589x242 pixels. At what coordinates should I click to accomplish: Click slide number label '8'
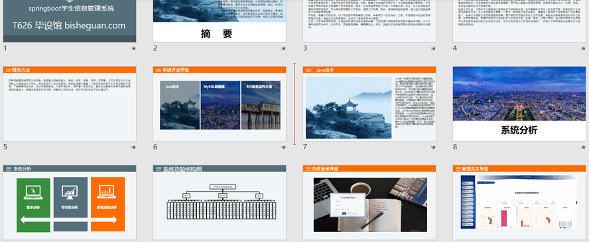(x=454, y=147)
